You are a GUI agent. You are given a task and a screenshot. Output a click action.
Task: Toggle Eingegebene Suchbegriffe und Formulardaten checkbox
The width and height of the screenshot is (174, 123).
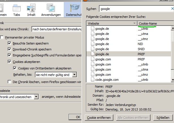pos(9,55)
